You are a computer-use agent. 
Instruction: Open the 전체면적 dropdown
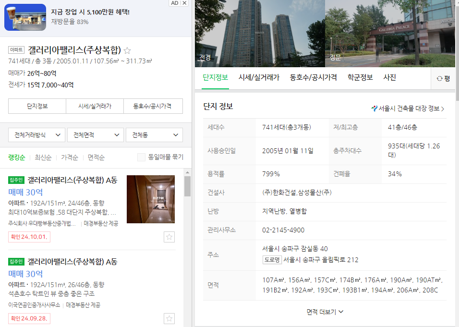pos(96,135)
